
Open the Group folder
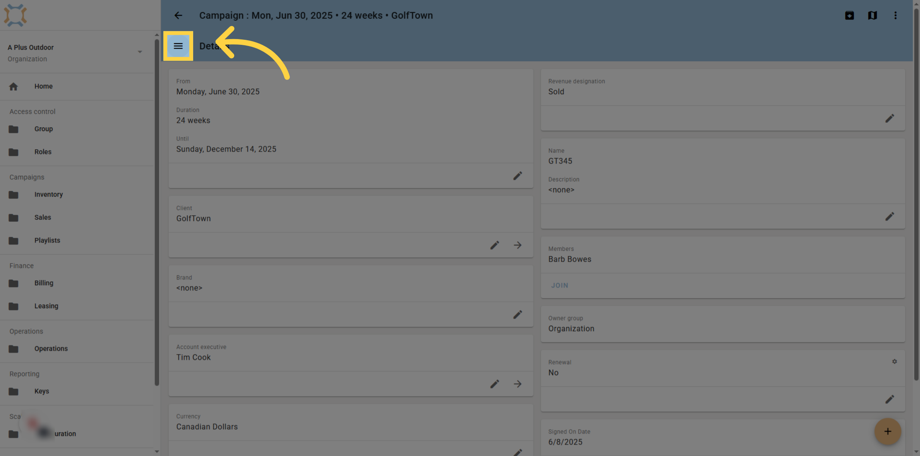[x=77, y=129]
